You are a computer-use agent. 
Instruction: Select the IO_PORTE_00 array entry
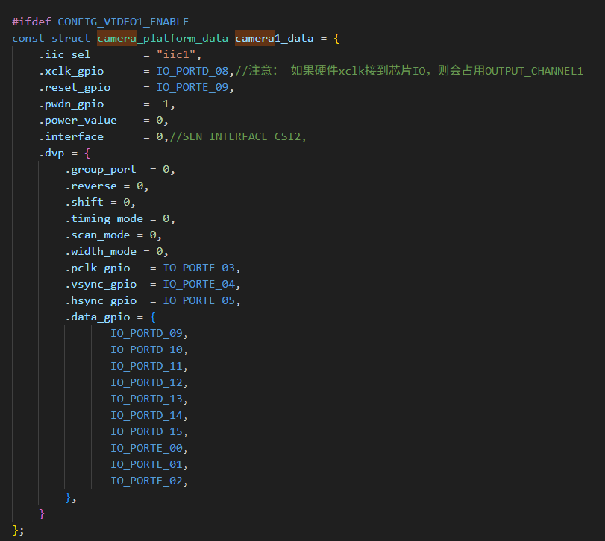pos(147,448)
